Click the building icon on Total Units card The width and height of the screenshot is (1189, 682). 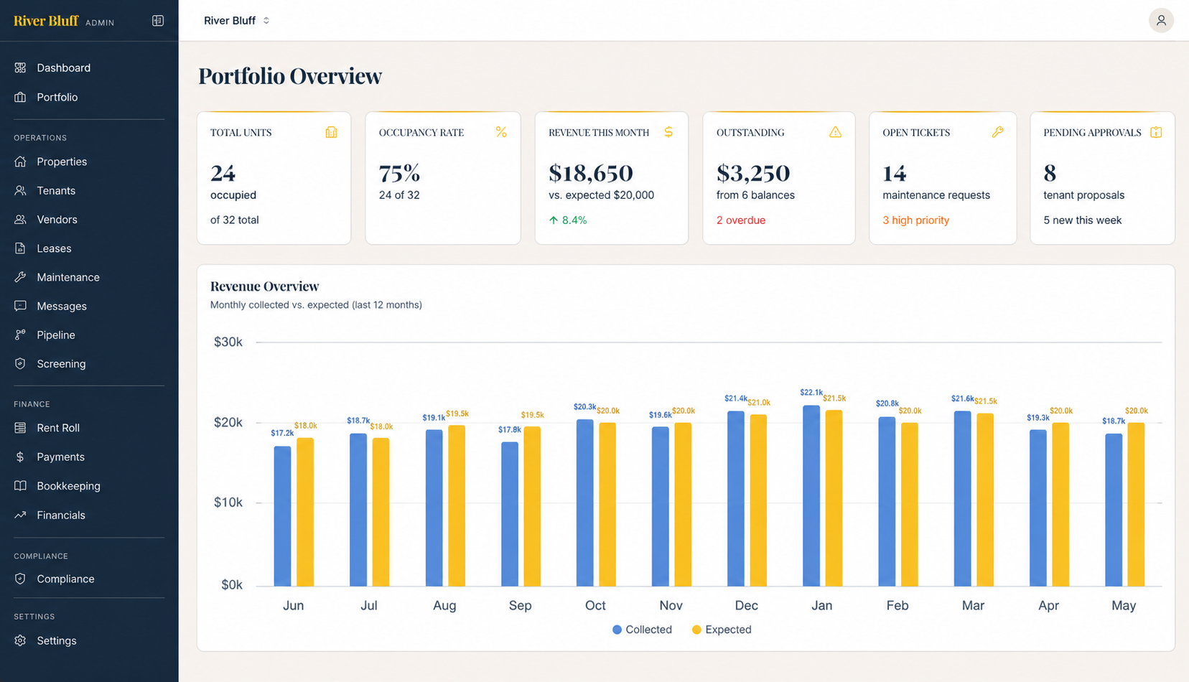[331, 132]
